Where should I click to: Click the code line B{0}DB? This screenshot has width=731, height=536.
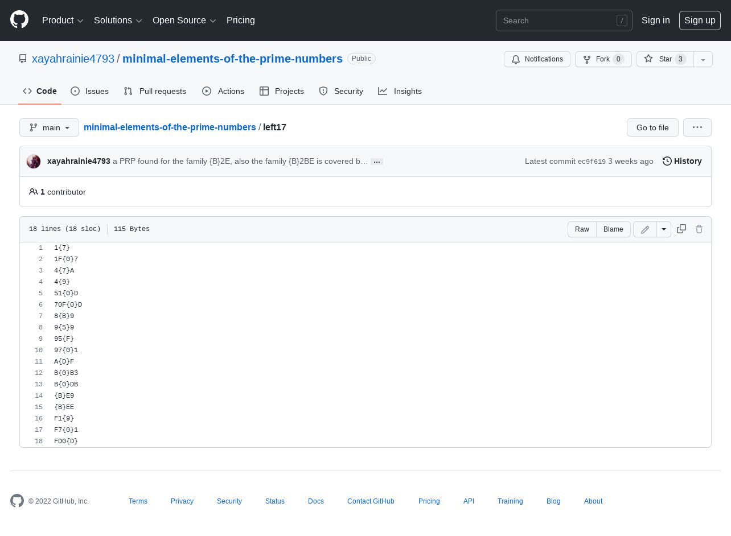(66, 385)
